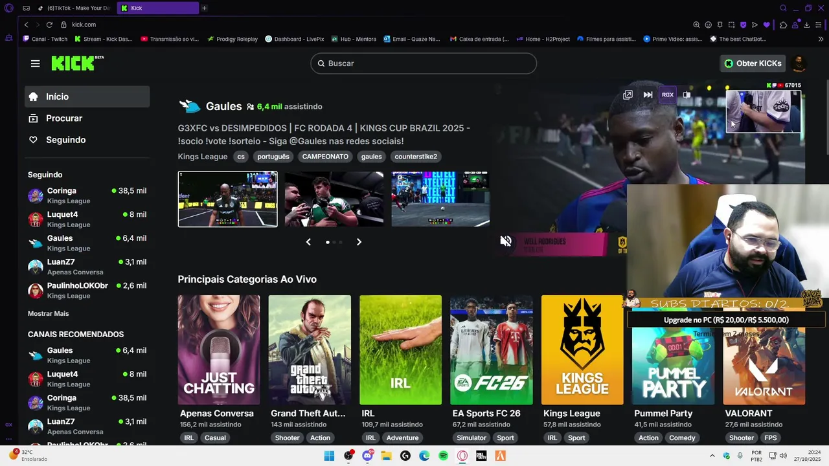Viewport: 829px width, 466px height.
Task: Open File Explorer from the taskbar
Action: pyautogui.click(x=387, y=456)
